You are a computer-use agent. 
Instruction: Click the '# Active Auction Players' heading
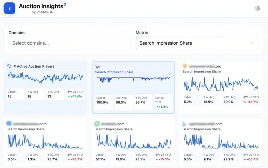tap(34, 66)
